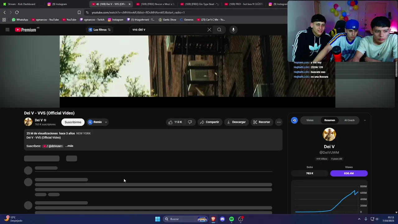Image resolution: width=398 pixels, height=224 pixels.
Task: Click the tray microphone icon
Action: click(366, 219)
